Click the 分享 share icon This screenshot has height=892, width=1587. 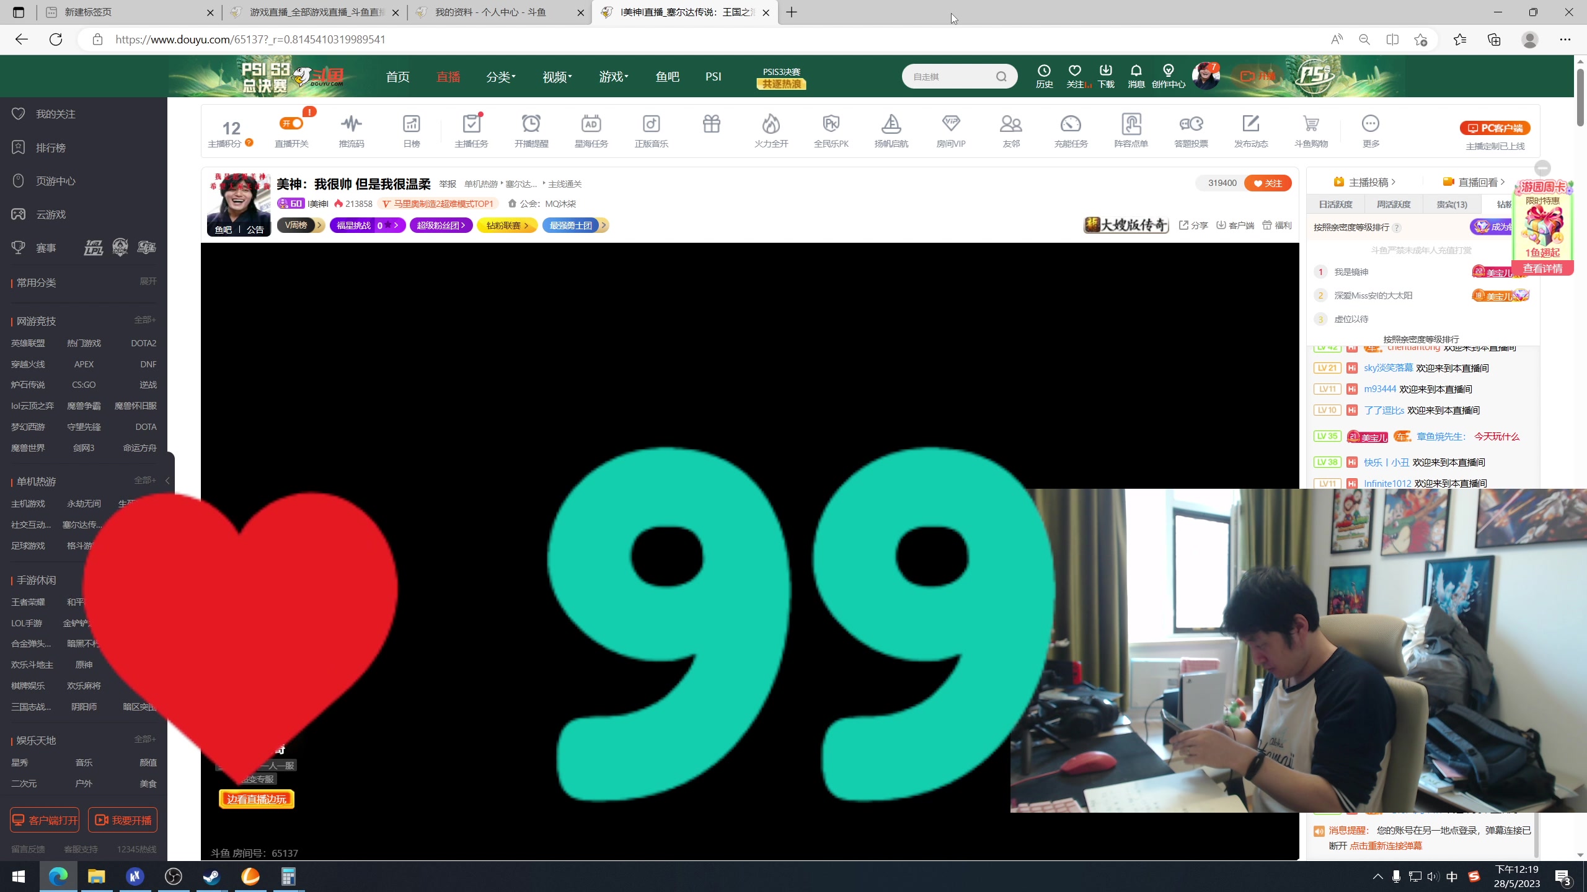coord(1193,225)
